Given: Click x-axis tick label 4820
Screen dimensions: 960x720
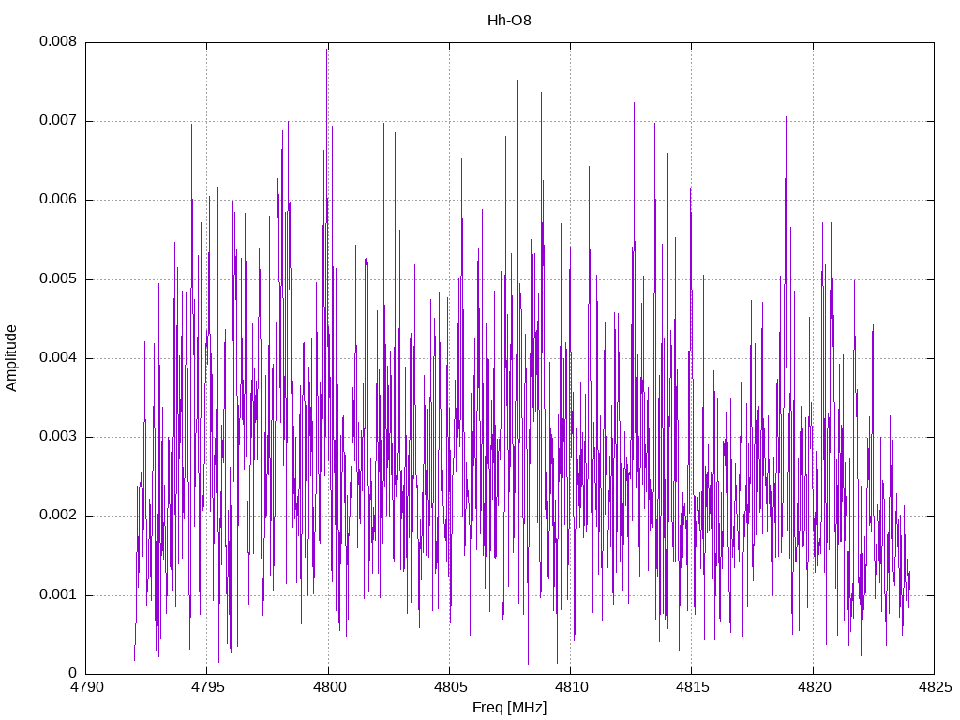Looking at the screenshot, I should point(814,687).
